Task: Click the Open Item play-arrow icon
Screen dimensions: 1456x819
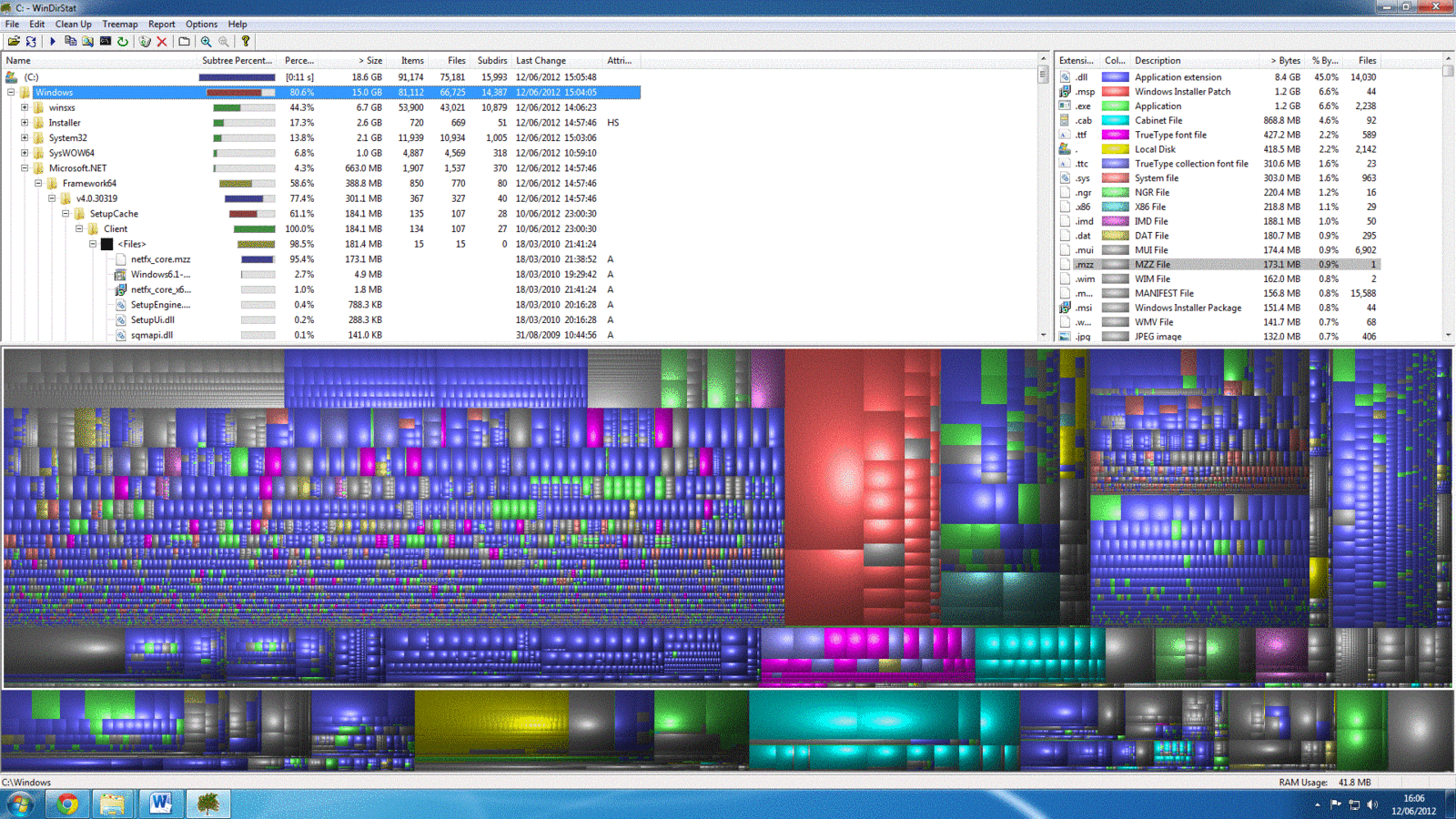Action: (52, 41)
